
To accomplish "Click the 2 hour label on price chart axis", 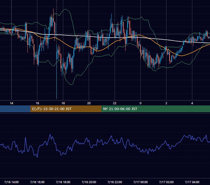I will coord(166,103).
